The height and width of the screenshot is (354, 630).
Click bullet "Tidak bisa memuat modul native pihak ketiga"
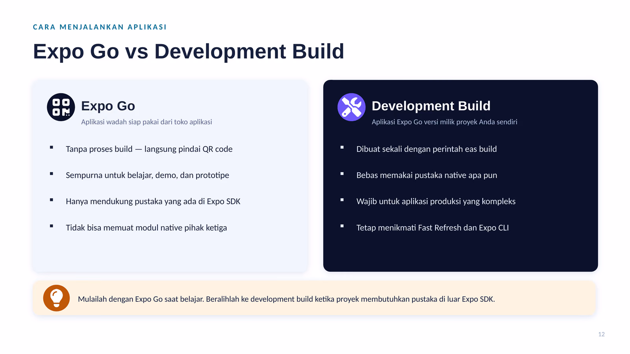[146, 228]
